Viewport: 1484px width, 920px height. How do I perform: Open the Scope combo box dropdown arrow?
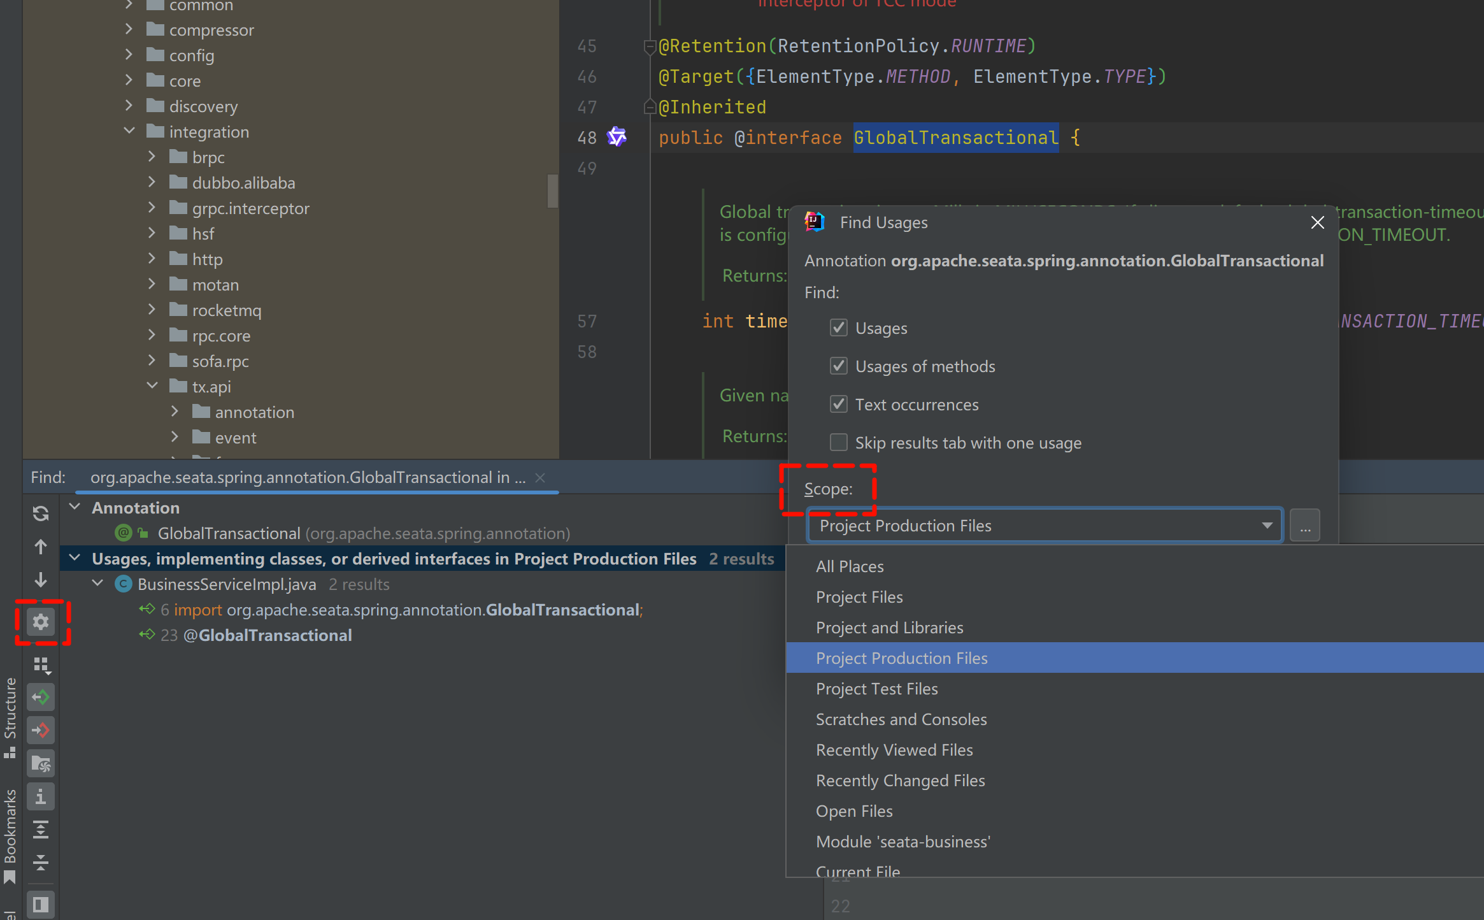point(1267,526)
